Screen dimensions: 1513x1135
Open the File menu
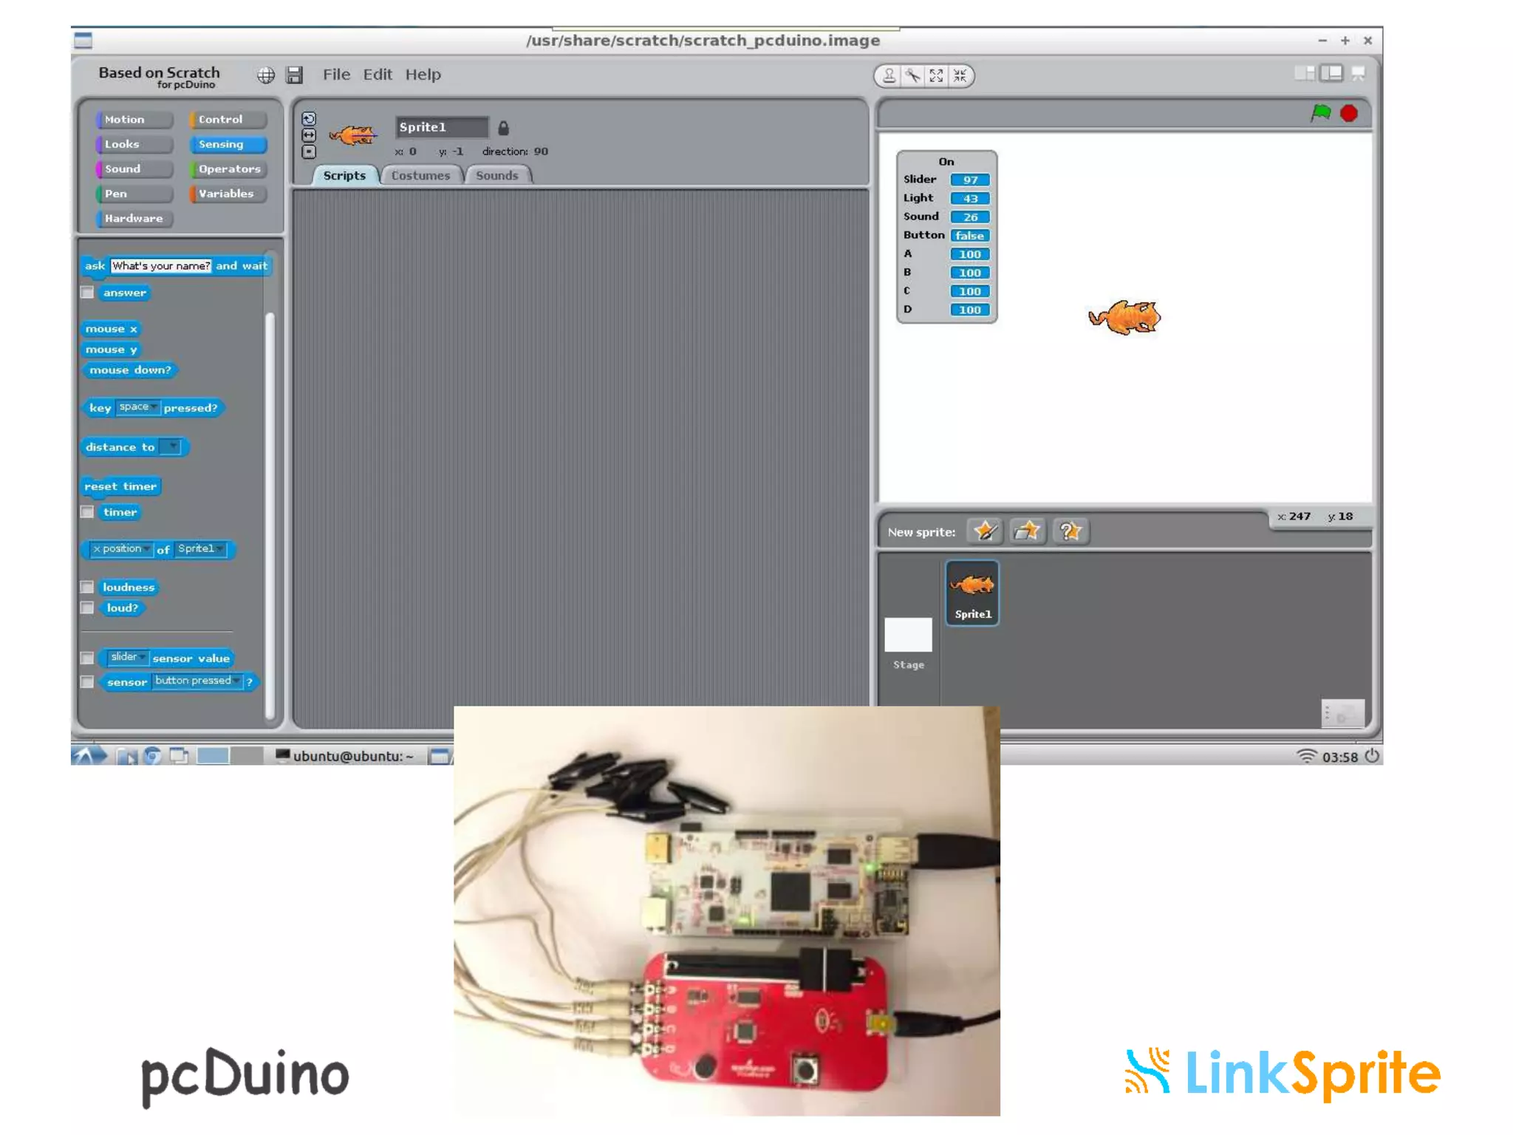click(336, 75)
